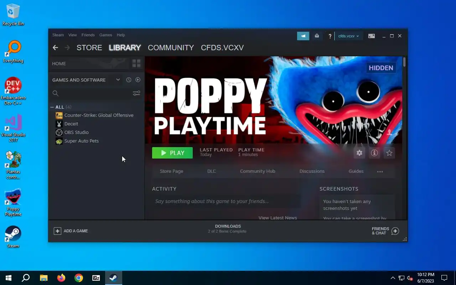Open the HOME library button
The height and width of the screenshot is (285, 456).
90,63
